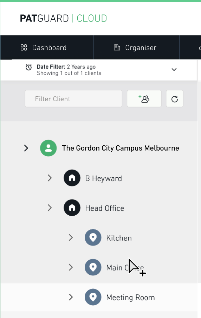
Task: Click the Filter Client input field
Action: [73, 98]
